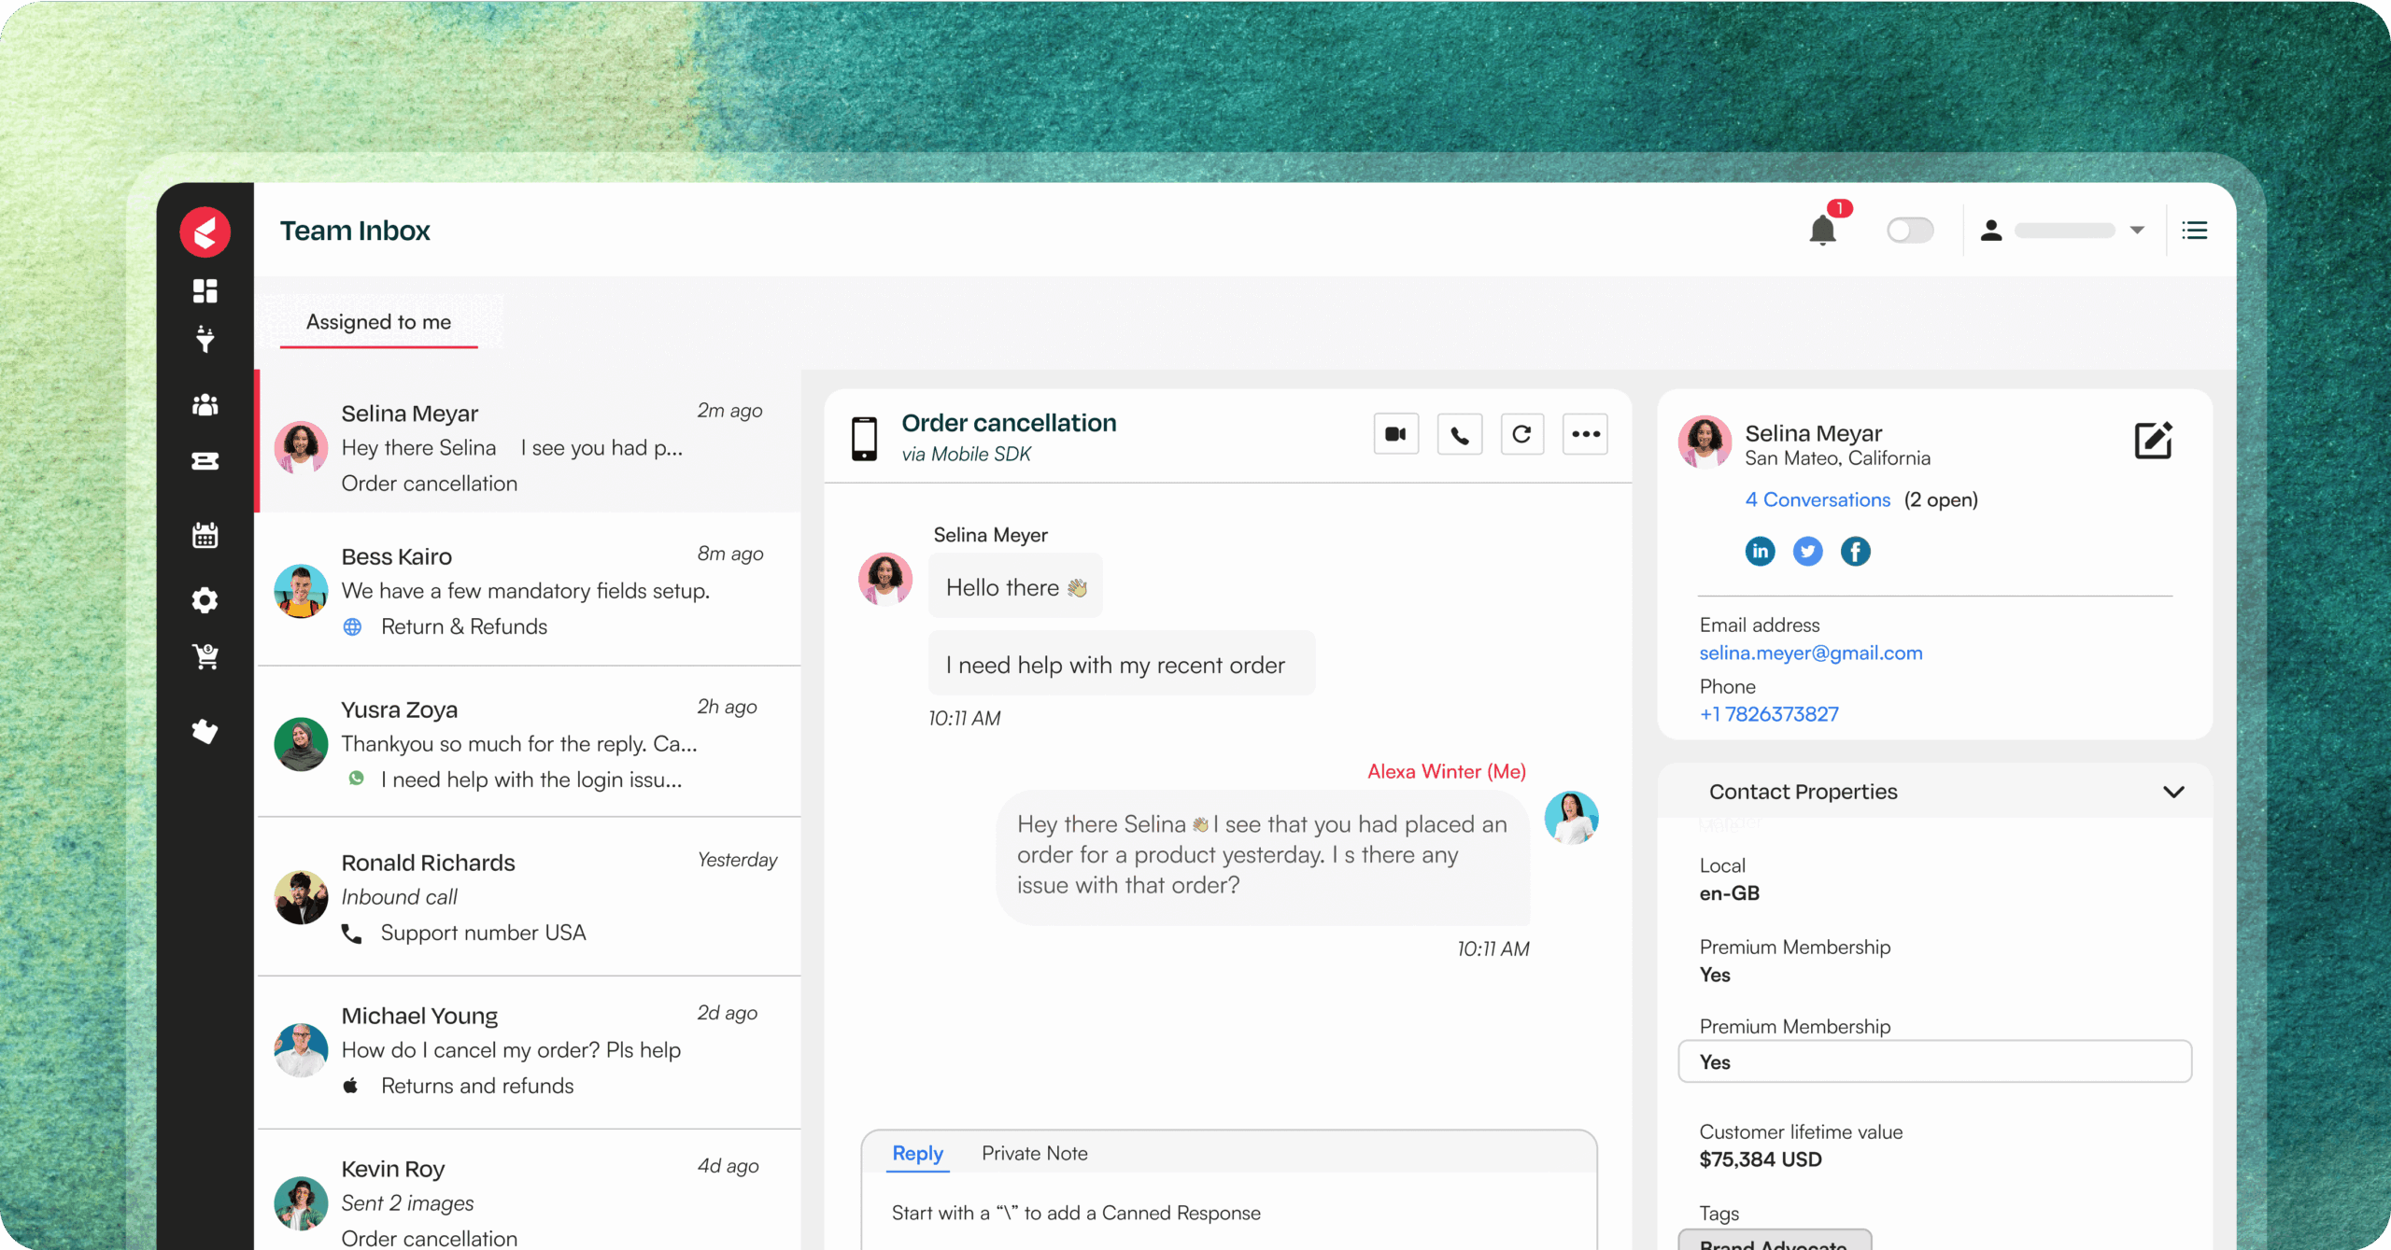Open the puzzle piece integrations icon

pyautogui.click(x=205, y=731)
